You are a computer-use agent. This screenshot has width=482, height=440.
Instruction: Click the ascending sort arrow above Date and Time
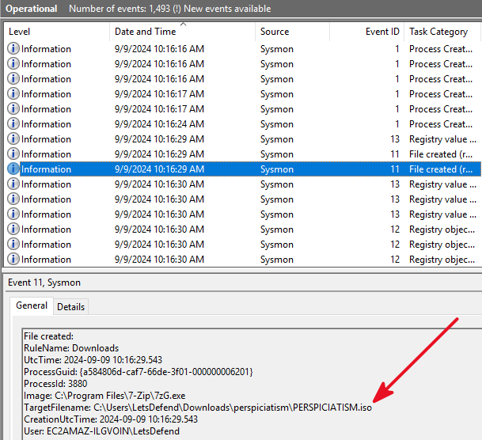pyautogui.click(x=183, y=24)
